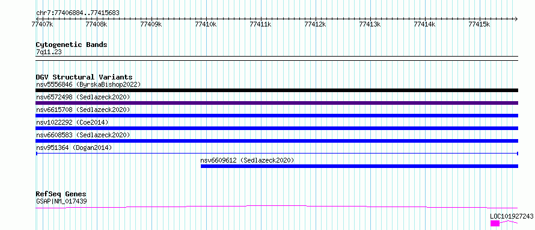The height and width of the screenshot is (230, 535).
Task: Select the nsv6609612 (Sedlazeck2020) label
Action: point(248,160)
